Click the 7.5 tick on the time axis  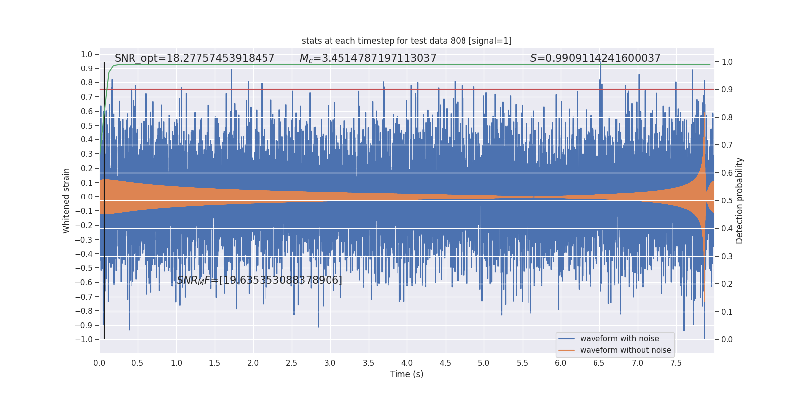pyautogui.click(x=676, y=363)
